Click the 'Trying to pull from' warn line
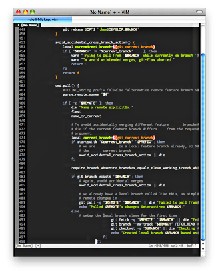 coord(135,56)
